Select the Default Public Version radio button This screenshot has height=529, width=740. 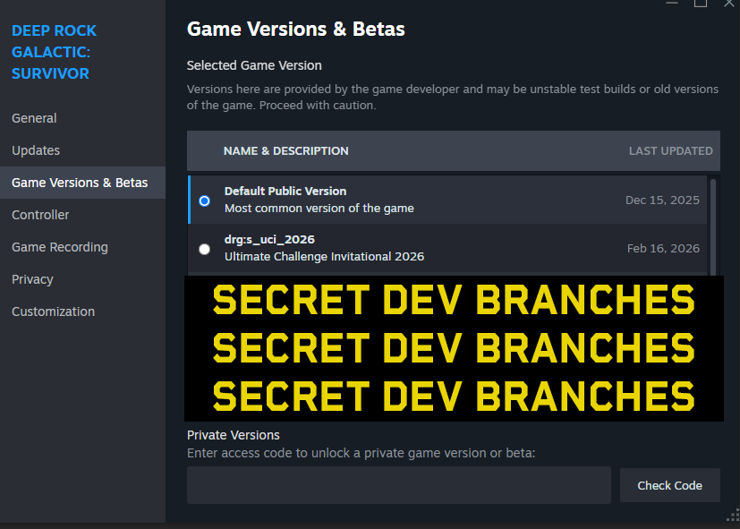[x=205, y=201]
